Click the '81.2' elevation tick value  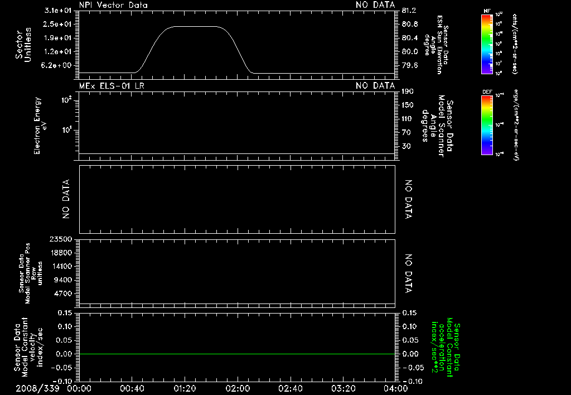409,11
